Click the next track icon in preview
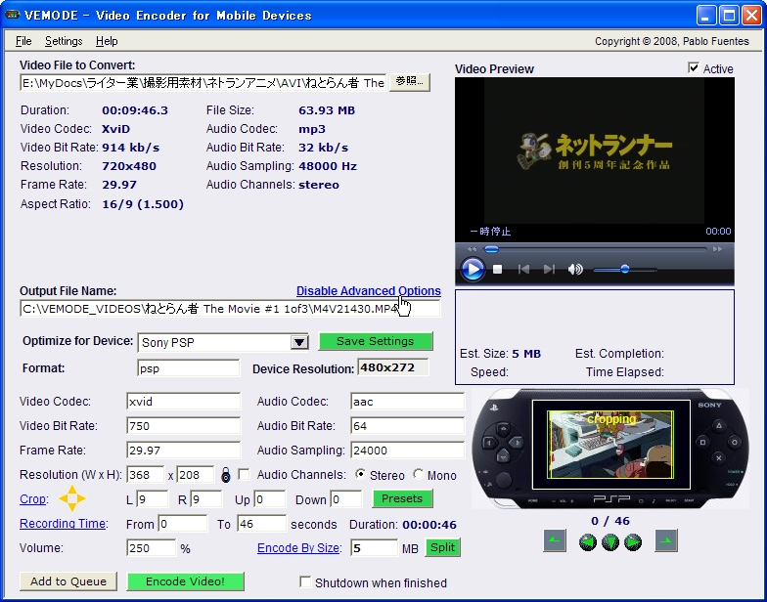The height and width of the screenshot is (602, 767). point(549,270)
